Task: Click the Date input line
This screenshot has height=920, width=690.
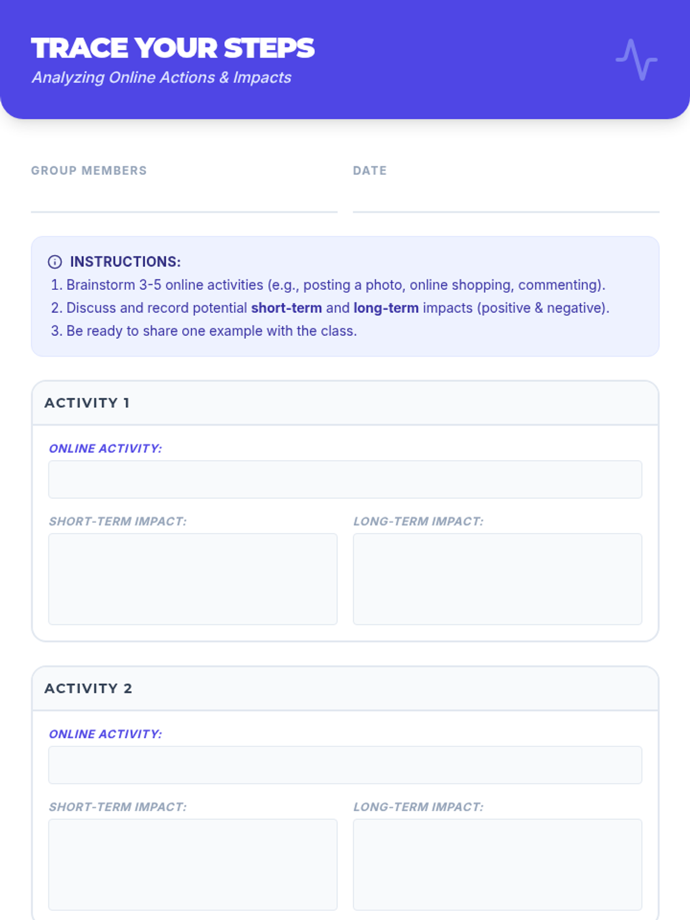Action: click(x=506, y=200)
